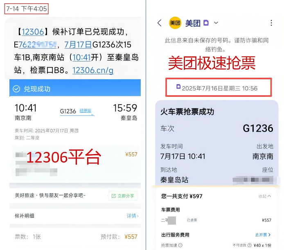The image size is (284, 250).
Task: Tap question mark icon beside 不可退款
Action: [249, 245]
